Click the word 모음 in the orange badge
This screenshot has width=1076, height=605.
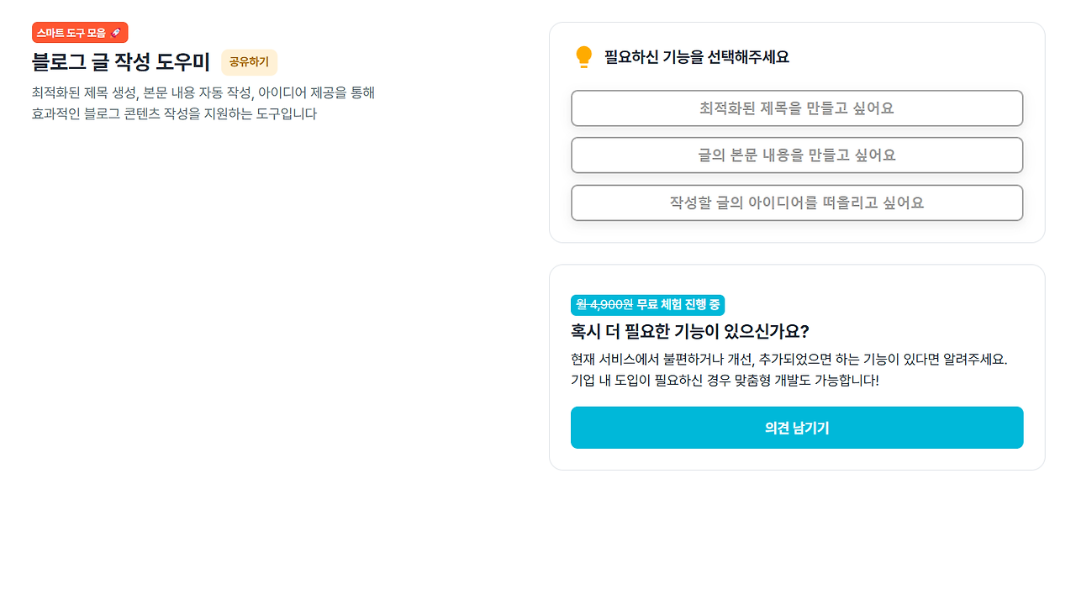tap(97, 33)
